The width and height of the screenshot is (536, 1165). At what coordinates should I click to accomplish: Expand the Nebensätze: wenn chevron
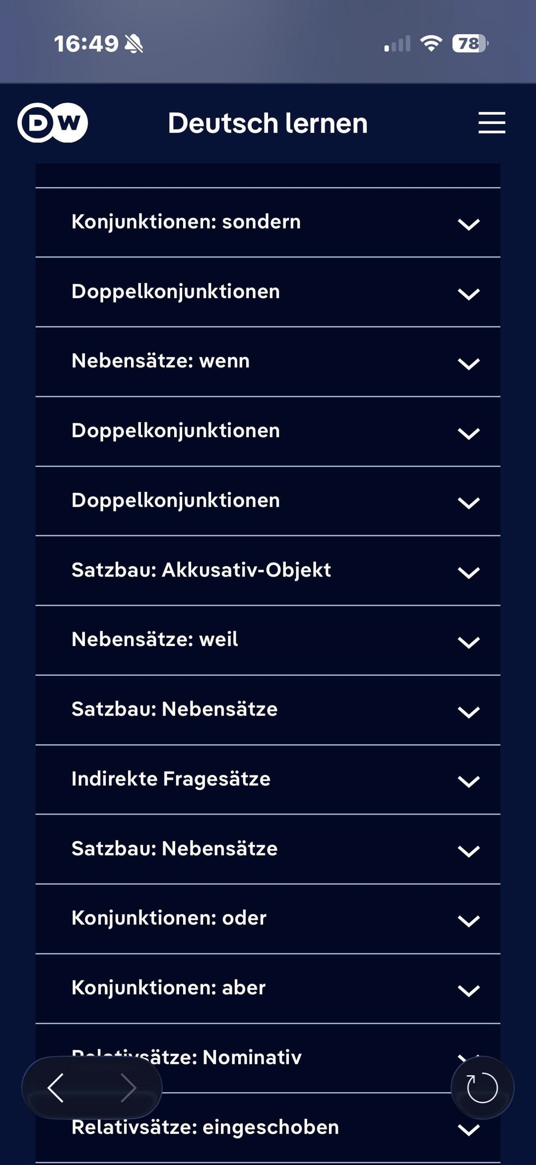click(x=468, y=363)
